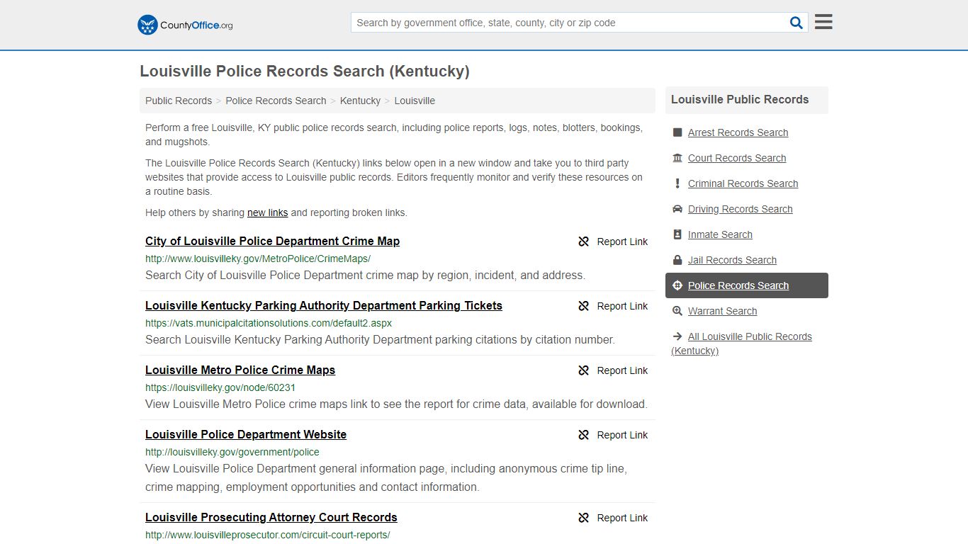Click the magnifier search icon
The width and height of the screenshot is (968, 544).
coord(797,23)
